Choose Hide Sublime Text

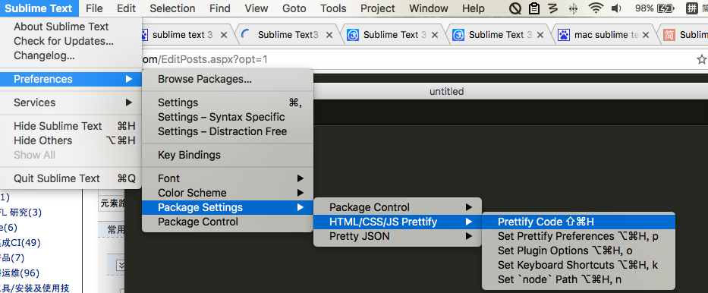71,126
